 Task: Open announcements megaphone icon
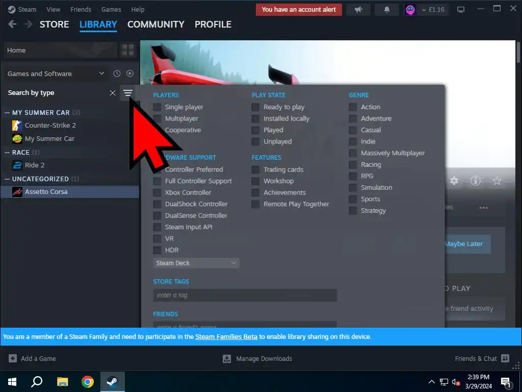358,10
